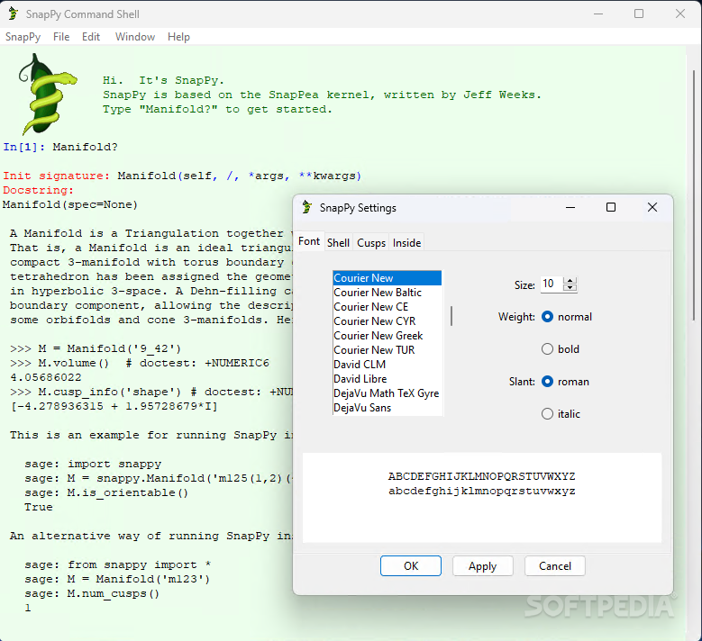This screenshot has height=641, width=702.
Task: Select DejaVu Math TeX Gyre font
Action: 387,393
